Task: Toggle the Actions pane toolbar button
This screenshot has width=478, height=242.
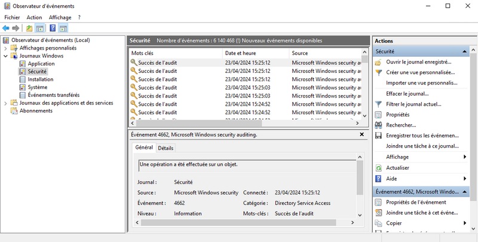Action: (x=63, y=28)
